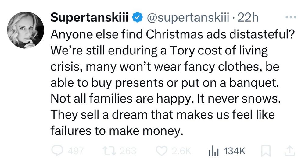Click the 263 reposts count

(127, 151)
